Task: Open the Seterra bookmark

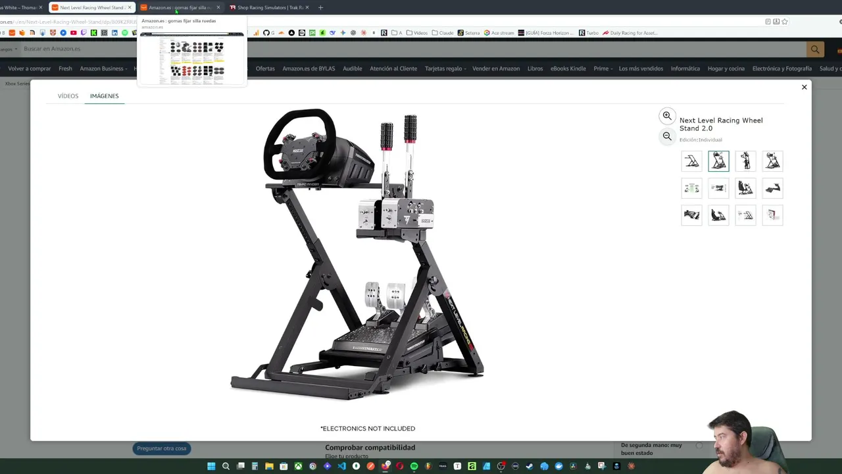Action: coord(469,33)
